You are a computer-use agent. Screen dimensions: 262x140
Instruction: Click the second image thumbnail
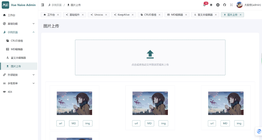[150, 103]
